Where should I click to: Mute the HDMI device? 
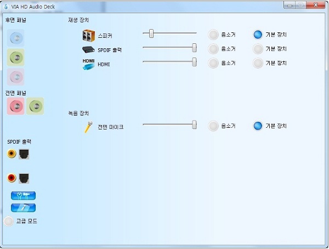(213, 63)
